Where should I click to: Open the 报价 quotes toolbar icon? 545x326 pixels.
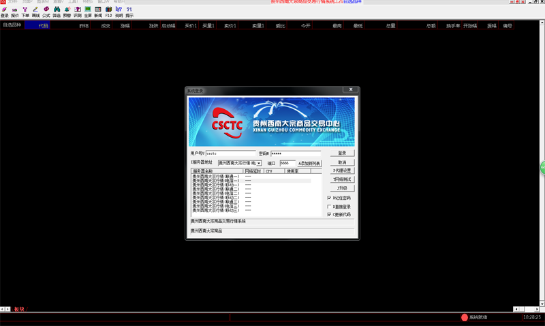click(x=15, y=12)
